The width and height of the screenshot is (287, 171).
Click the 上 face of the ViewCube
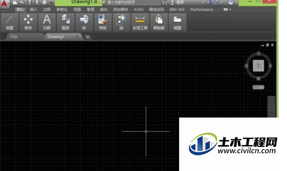tap(258, 65)
